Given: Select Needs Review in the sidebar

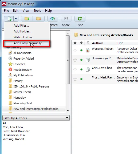Looking at the screenshot, I should [x=22, y=70].
